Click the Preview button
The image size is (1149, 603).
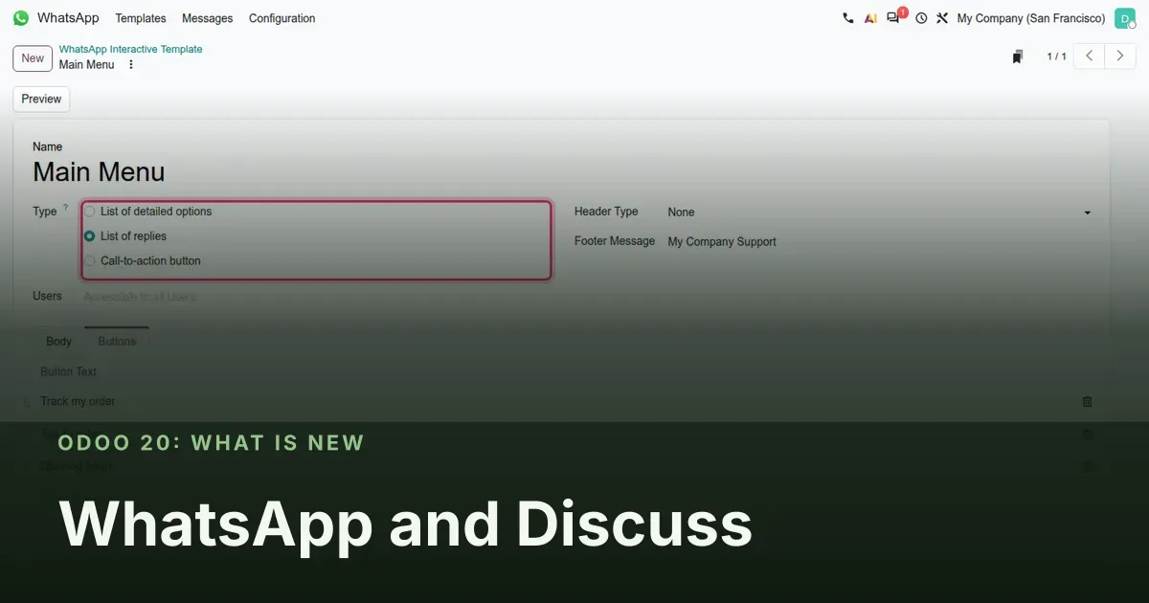click(41, 100)
